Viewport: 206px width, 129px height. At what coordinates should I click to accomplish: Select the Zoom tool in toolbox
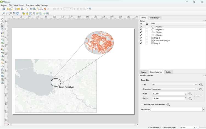2,22
